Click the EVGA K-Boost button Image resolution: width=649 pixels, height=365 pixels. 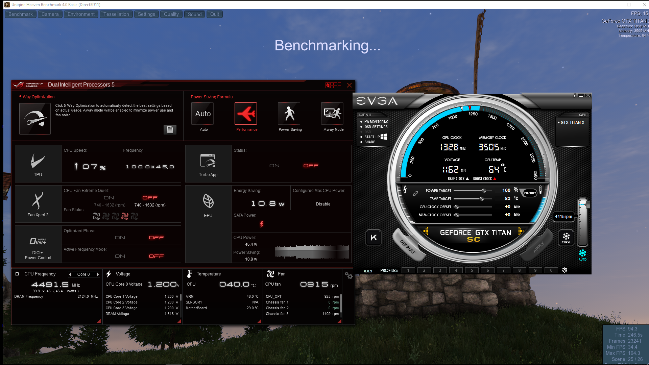click(x=374, y=238)
